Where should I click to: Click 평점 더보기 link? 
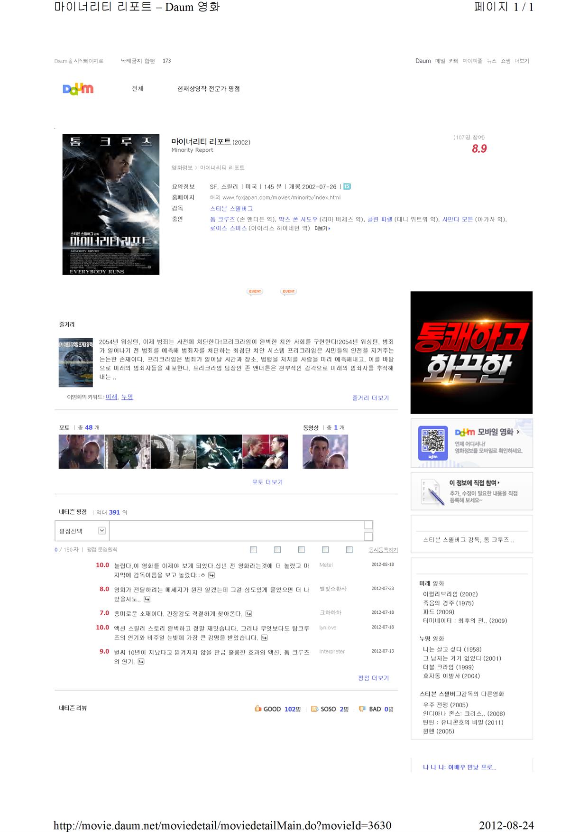click(373, 678)
